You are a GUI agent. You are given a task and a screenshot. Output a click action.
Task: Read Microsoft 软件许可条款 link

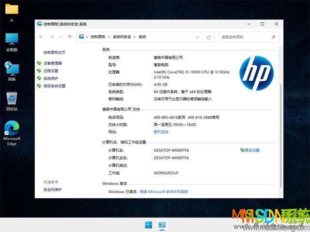pyautogui.click(x=164, y=191)
